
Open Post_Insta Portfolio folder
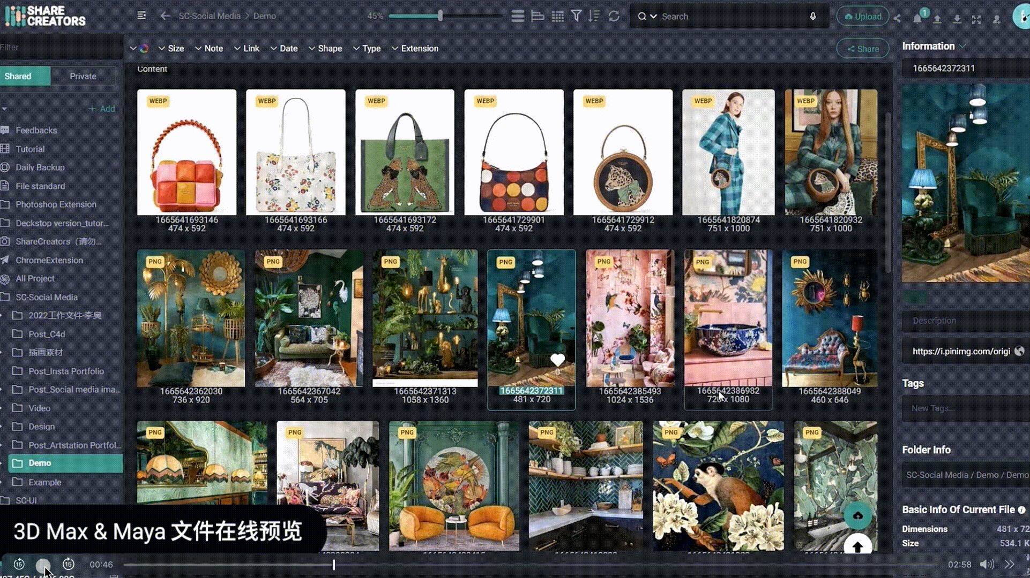[66, 371]
